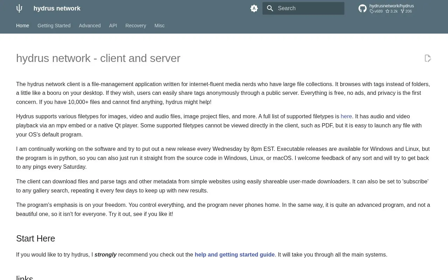This screenshot has height=280, width=448.
Task: Click the 3.2k stars count
Action: click(392, 11)
